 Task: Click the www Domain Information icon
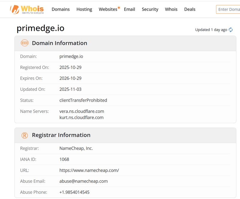(25, 43)
